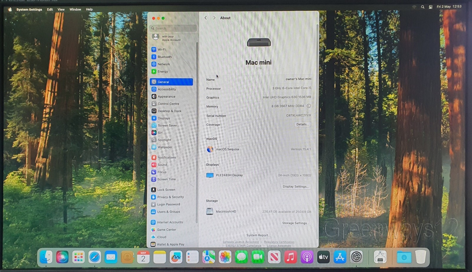The width and height of the screenshot is (472, 272).
Task: Open Photos from the Dock
Action: pos(225,257)
